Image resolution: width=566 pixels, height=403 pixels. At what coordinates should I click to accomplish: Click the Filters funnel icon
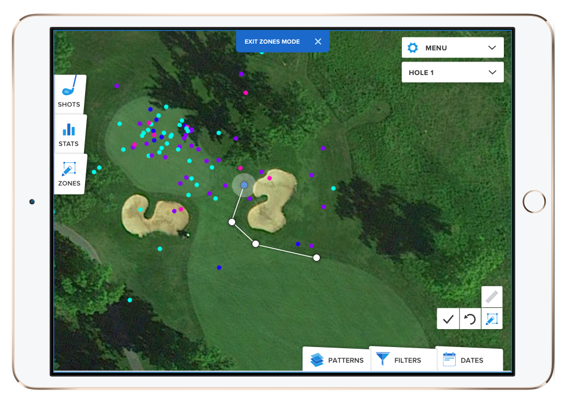click(382, 359)
